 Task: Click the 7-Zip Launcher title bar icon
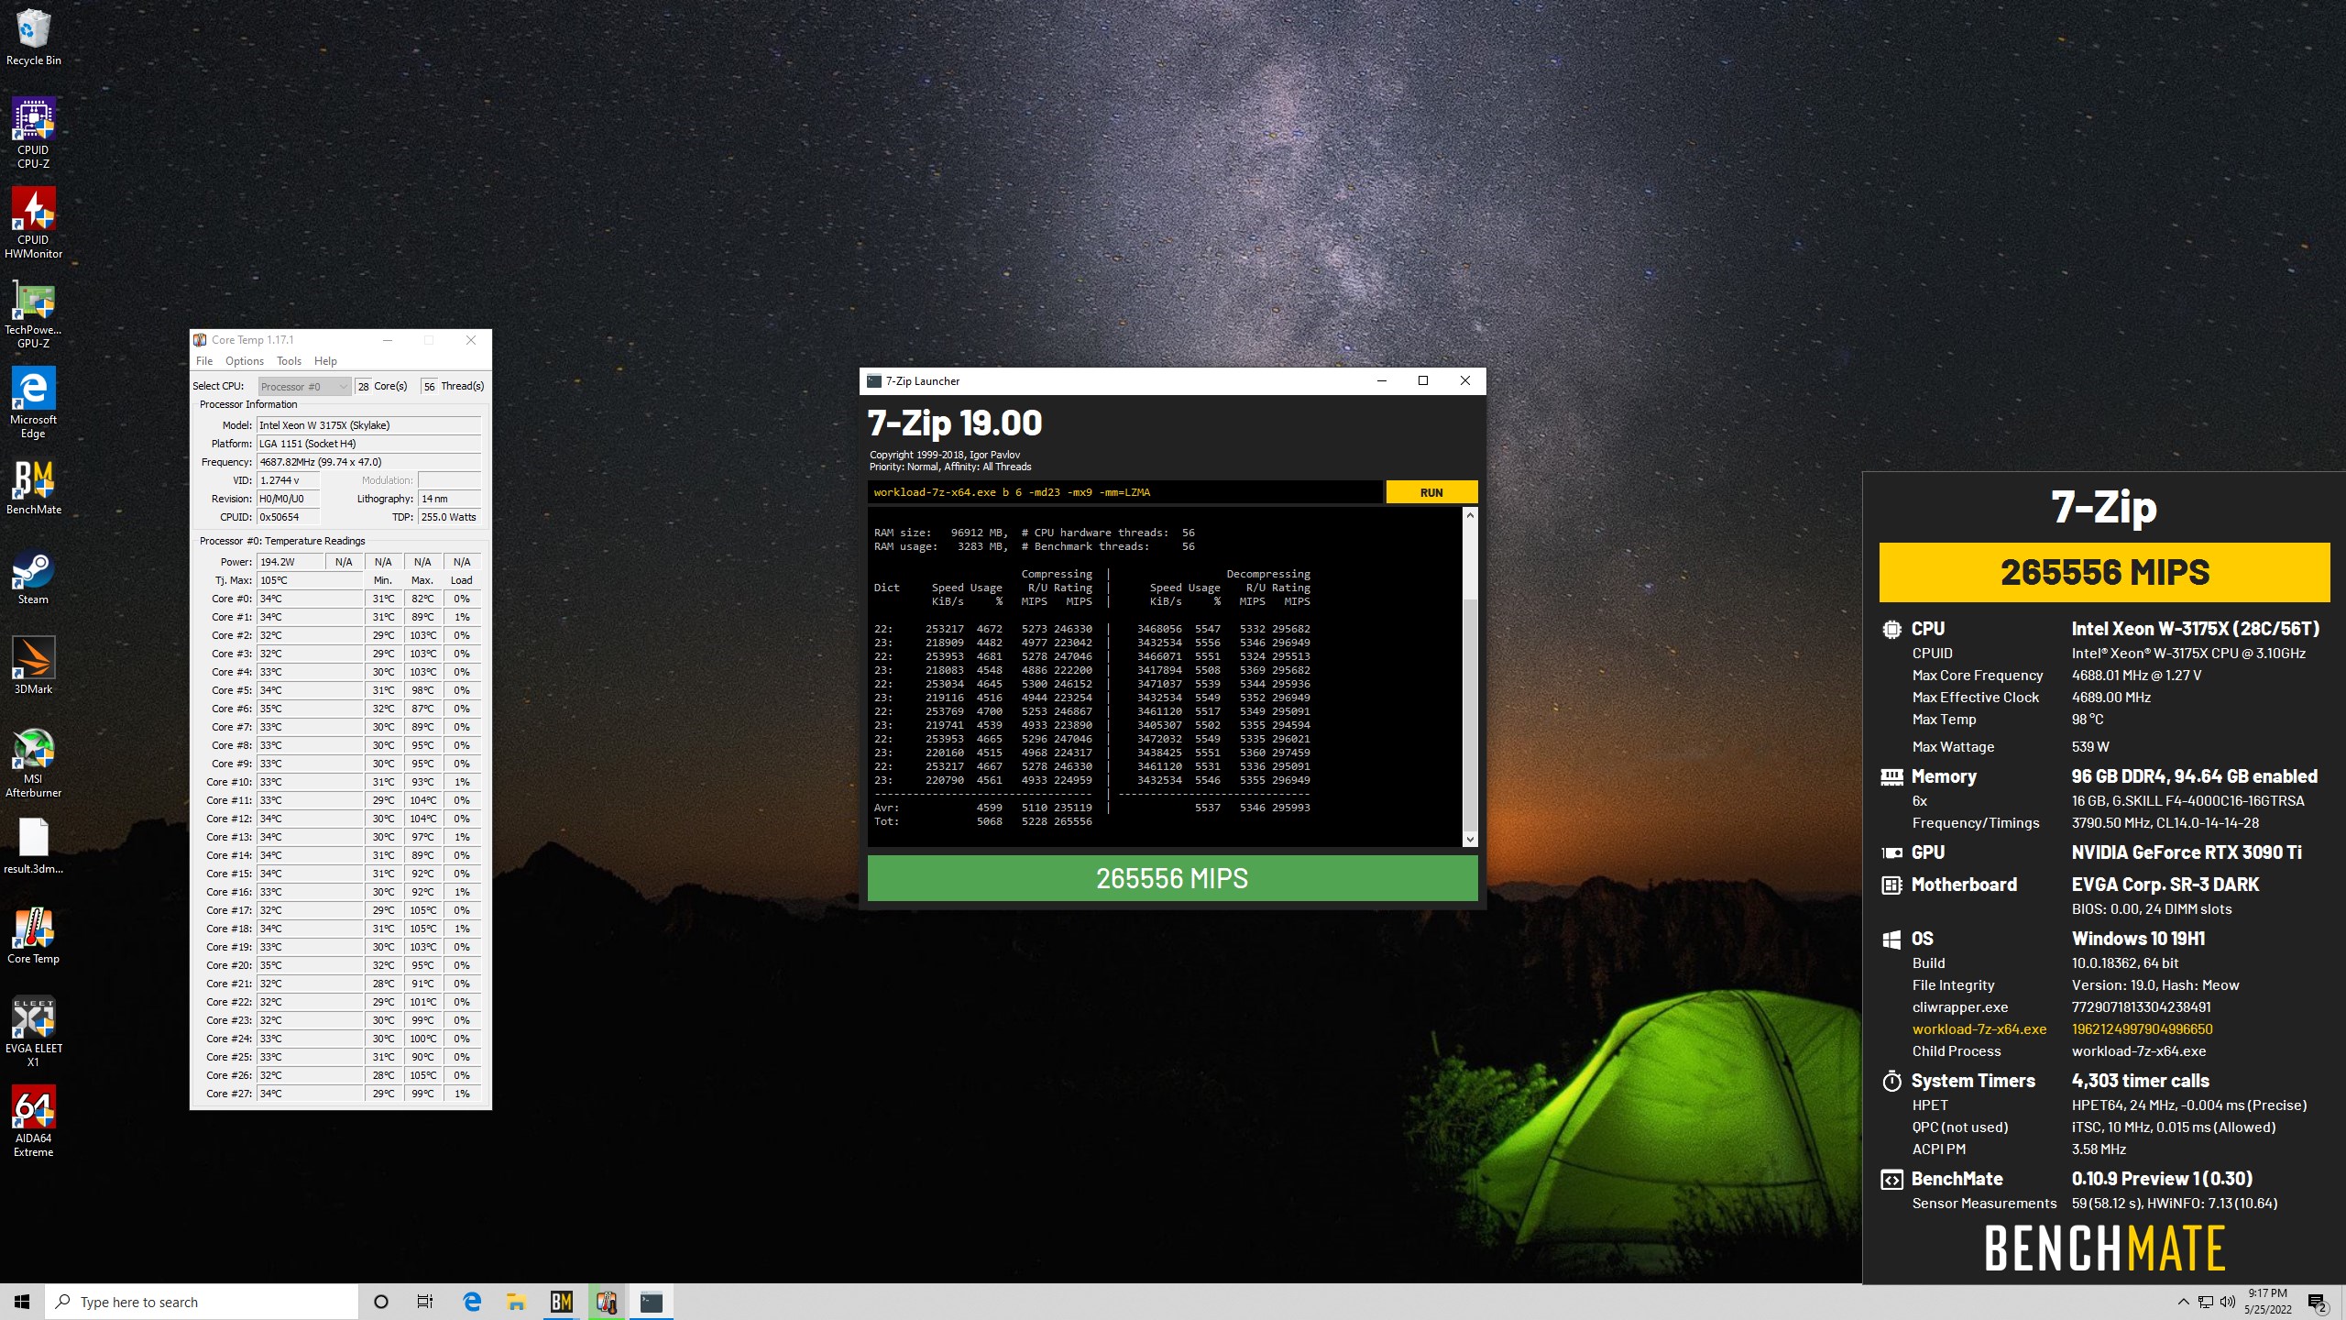tap(874, 381)
